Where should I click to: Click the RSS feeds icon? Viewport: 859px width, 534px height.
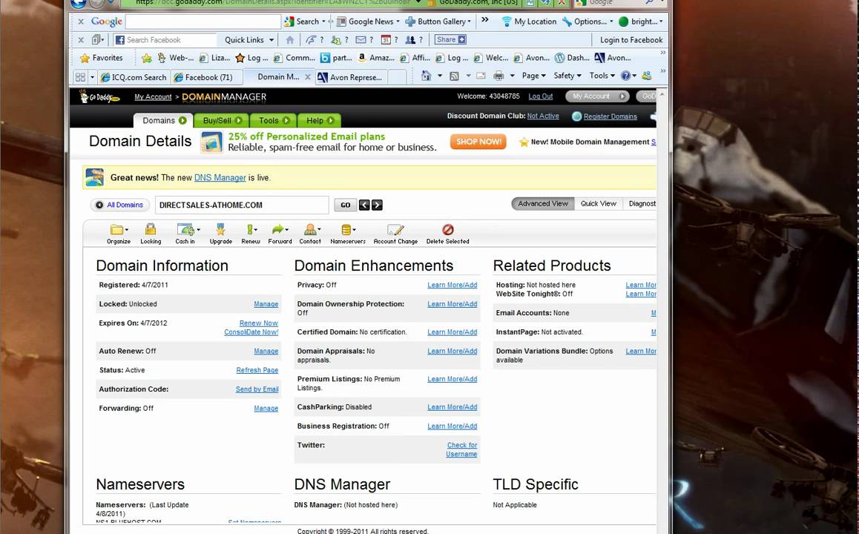click(454, 76)
